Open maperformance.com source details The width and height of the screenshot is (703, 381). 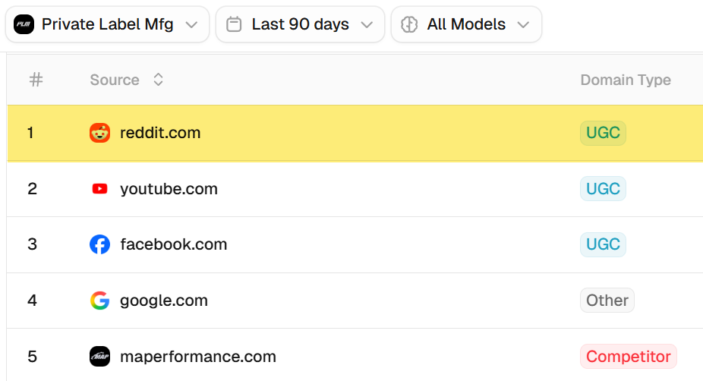(197, 356)
